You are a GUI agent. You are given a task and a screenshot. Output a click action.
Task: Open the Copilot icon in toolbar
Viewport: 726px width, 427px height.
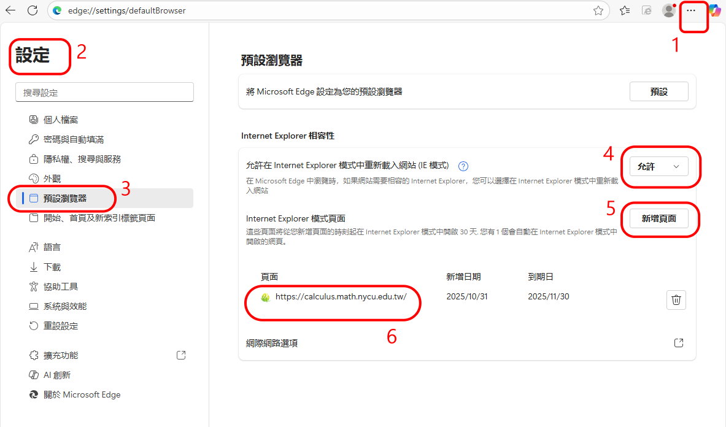coord(714,10)
